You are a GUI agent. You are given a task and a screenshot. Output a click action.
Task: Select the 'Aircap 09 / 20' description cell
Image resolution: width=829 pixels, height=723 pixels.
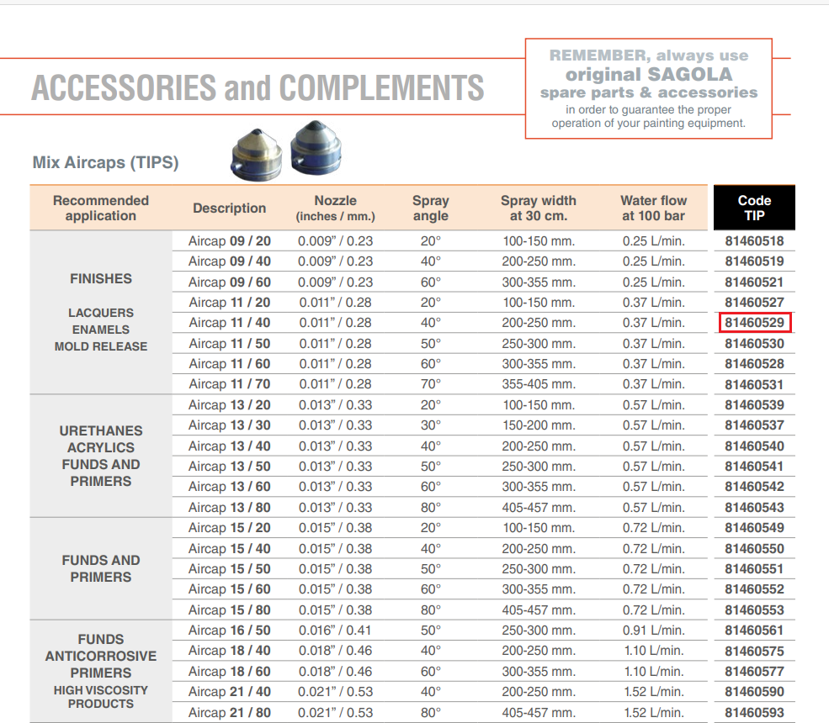[x=230, y=240]
